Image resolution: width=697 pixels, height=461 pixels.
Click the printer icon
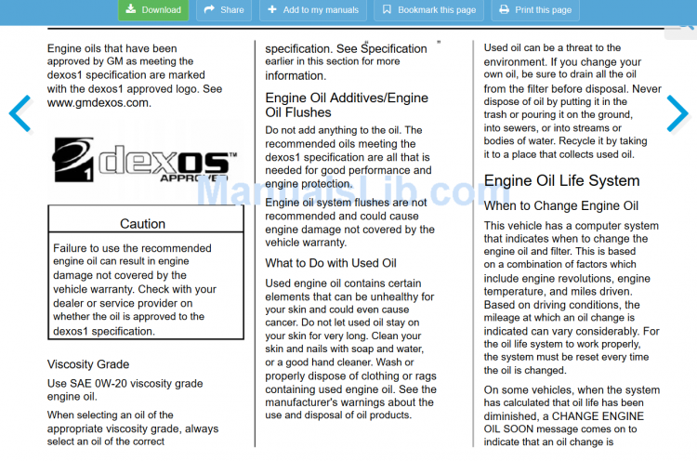504,9
